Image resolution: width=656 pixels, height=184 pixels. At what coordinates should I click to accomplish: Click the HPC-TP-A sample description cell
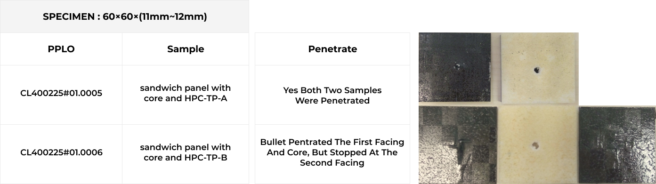point(186,93)
